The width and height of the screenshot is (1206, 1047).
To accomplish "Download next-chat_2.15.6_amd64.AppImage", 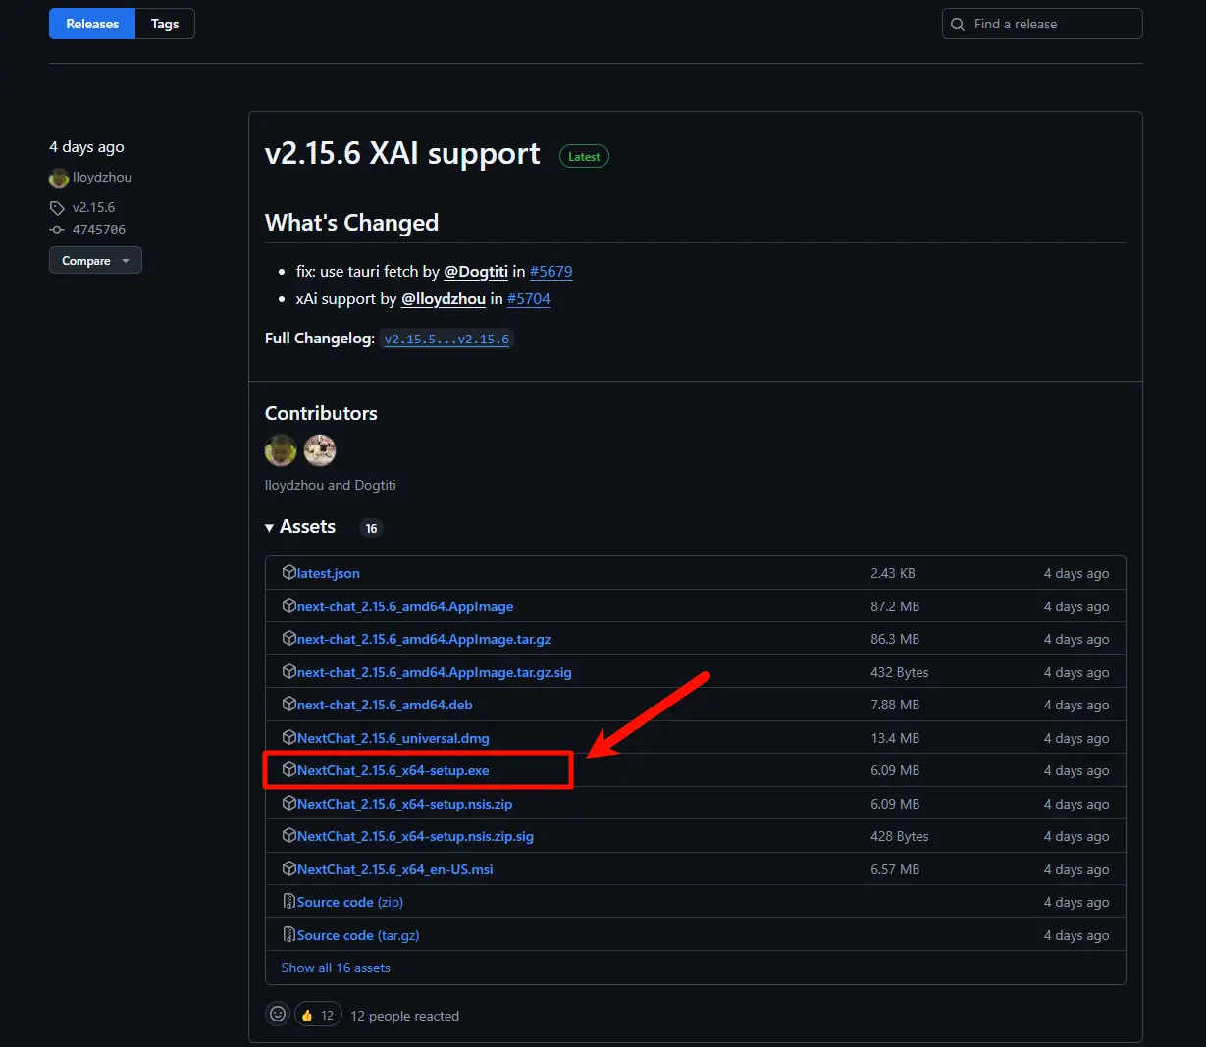I will coord(405,606).
